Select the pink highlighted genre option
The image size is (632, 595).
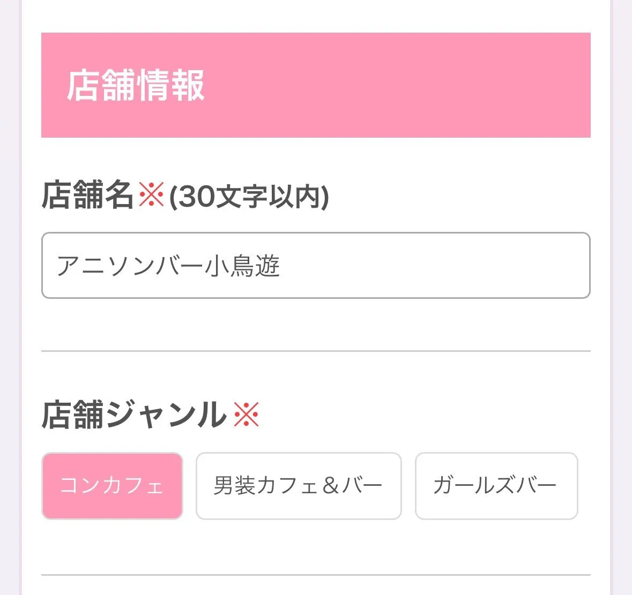111,485
